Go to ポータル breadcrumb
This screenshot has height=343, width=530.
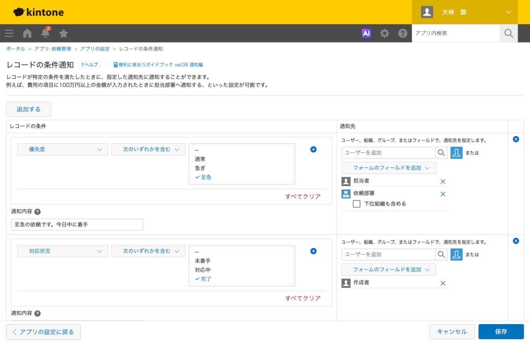coord(15,49)
